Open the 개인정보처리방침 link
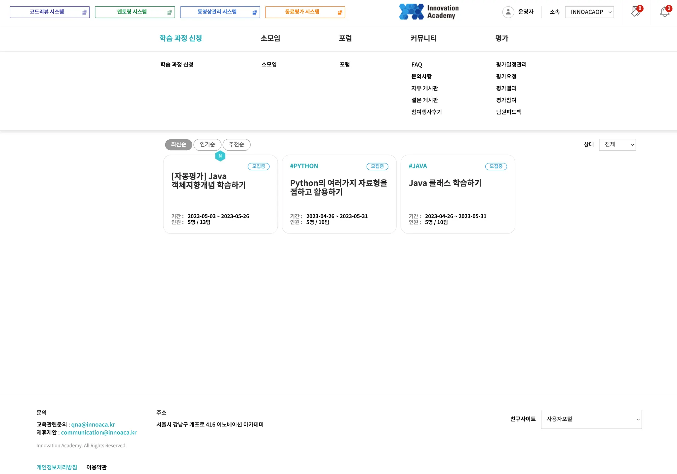The width and height of the screenshot is (677, 474). 57,467
